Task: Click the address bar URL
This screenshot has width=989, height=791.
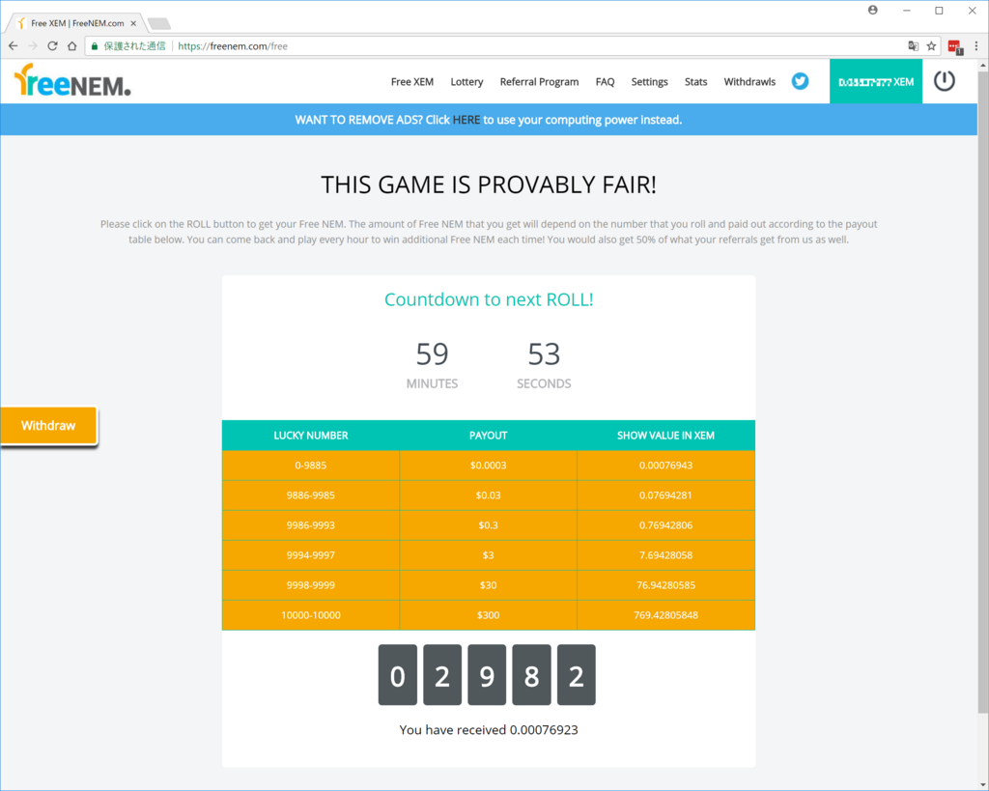Action: click(x=233, y=46)
